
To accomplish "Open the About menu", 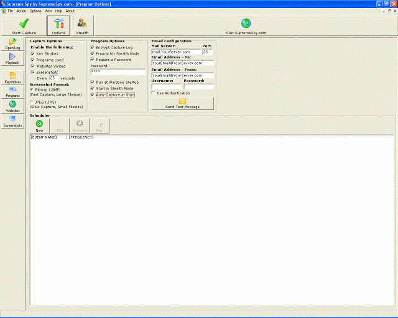I will coord(70,11).
